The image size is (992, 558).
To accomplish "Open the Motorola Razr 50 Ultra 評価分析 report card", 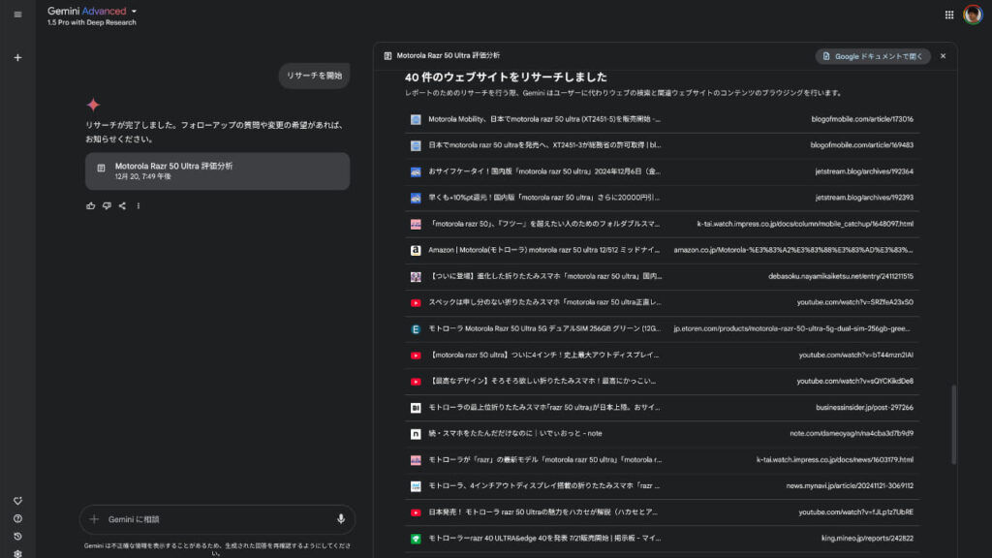I will click(x=217, y=170).
